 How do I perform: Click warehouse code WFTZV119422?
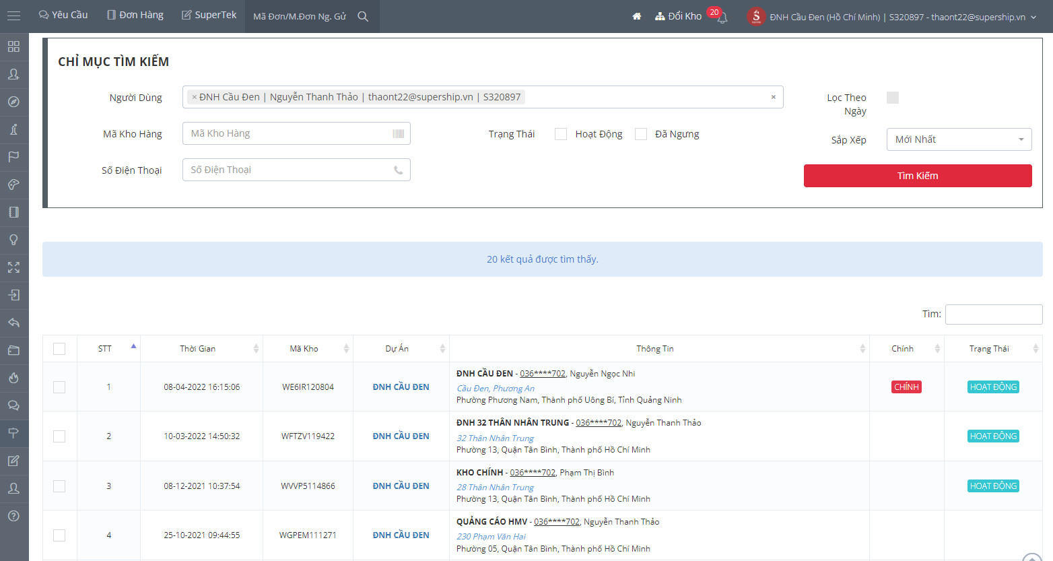pos(308,436)
